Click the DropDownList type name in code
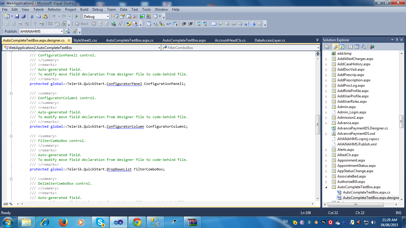The image size is (406, 228). (119, 169)
